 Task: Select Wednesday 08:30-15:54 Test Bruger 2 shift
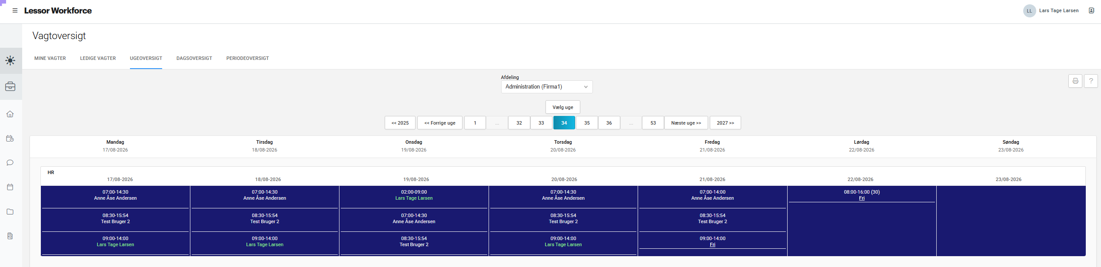point(414,243)
